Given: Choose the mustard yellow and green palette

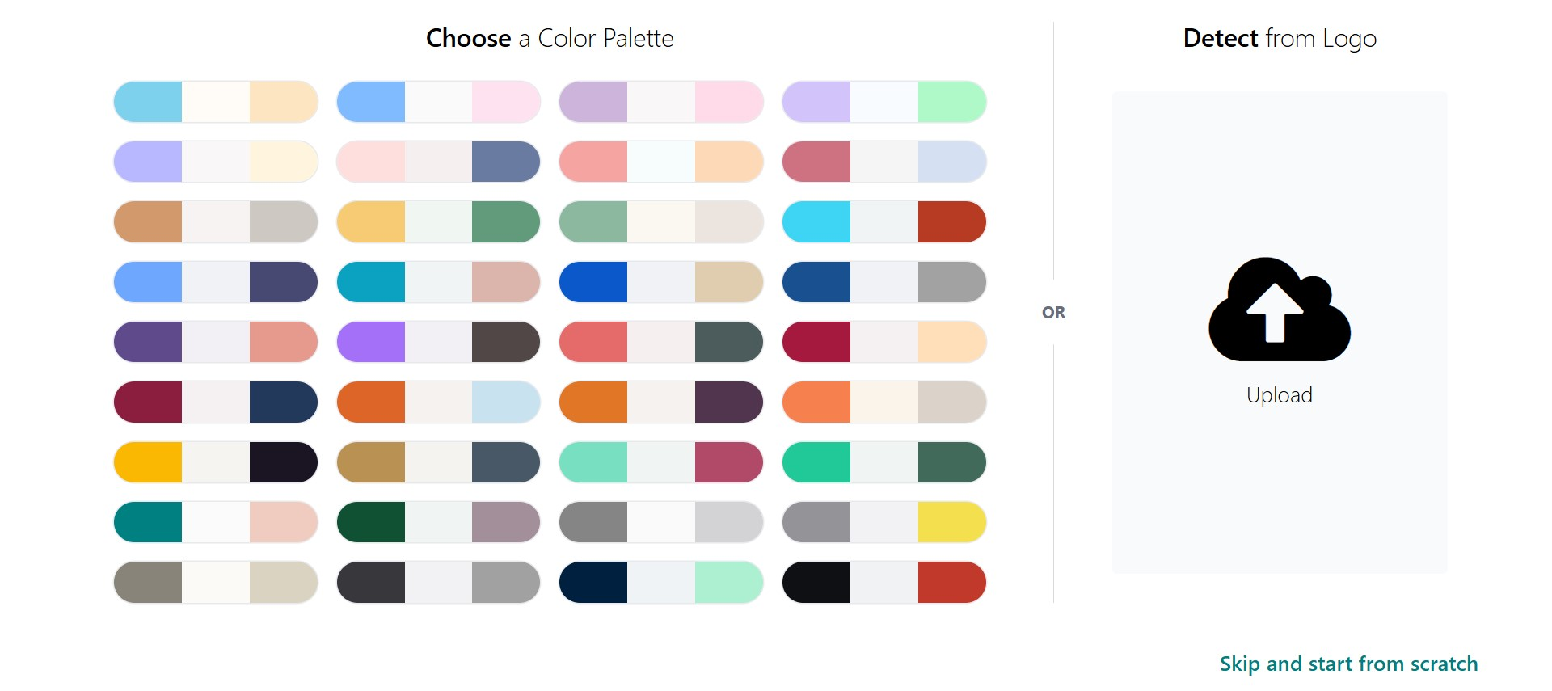Looking at the screenshot, I should click(438, 222).
